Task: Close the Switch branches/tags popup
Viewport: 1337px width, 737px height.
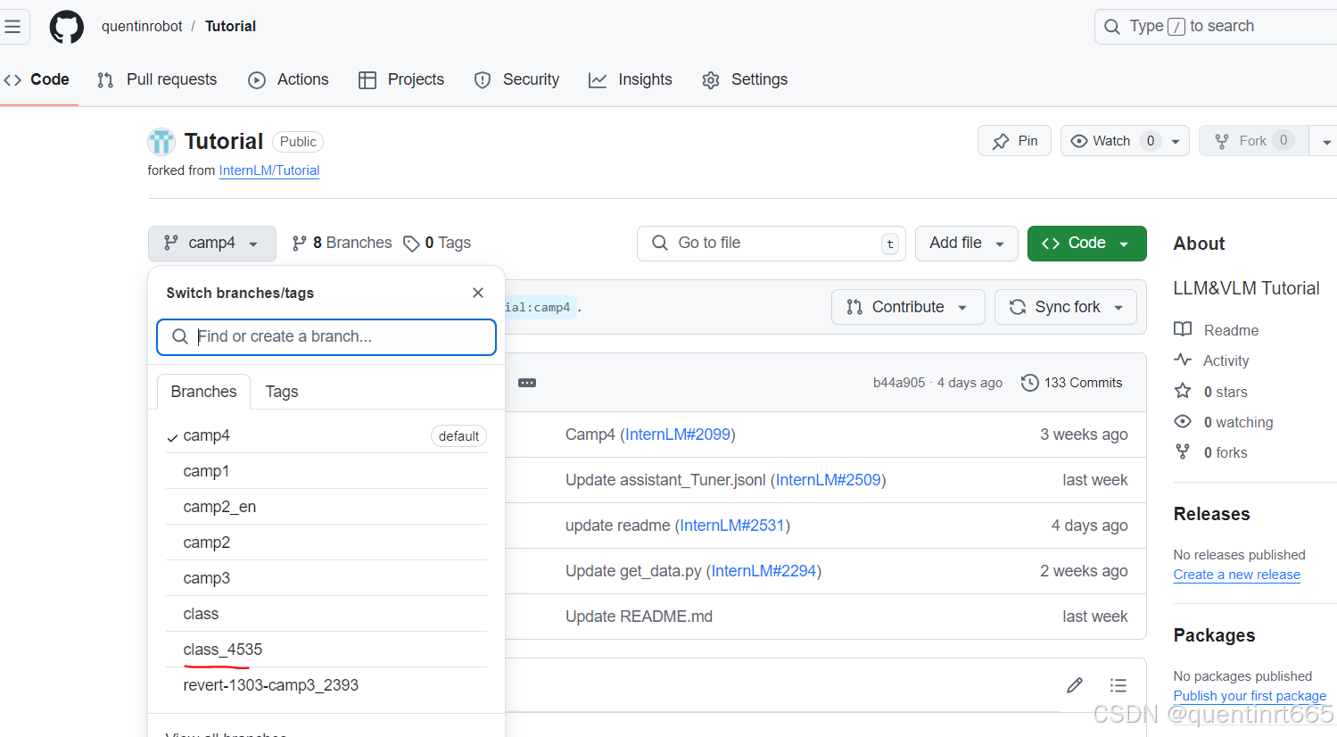Action: [478, 293]
